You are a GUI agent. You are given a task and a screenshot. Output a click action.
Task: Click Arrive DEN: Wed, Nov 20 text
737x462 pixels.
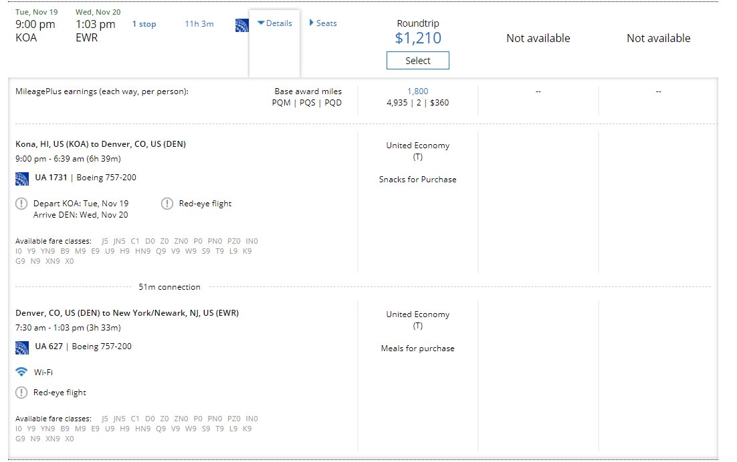pos(80,215)
